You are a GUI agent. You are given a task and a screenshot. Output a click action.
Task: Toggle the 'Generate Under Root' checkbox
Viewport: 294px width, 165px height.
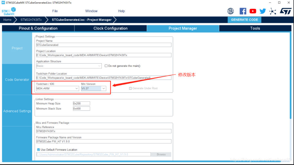(x=130, y=88)
